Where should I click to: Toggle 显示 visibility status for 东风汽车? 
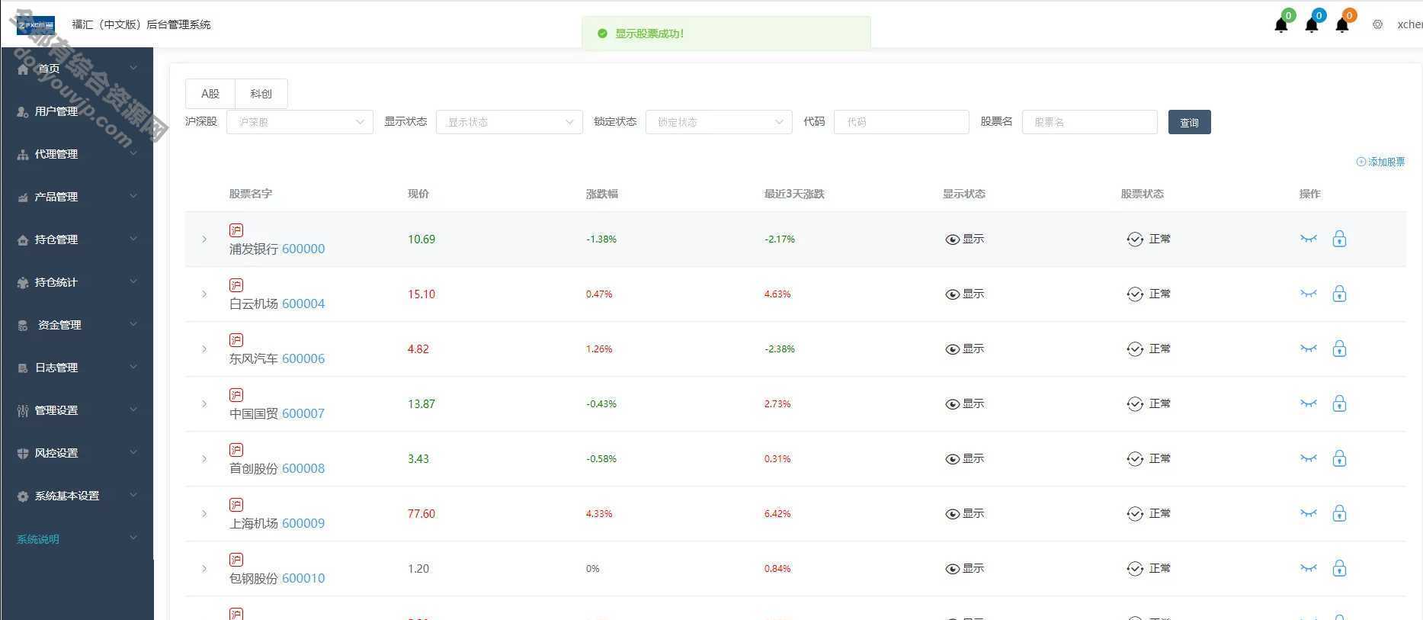(x=964, y=349)
